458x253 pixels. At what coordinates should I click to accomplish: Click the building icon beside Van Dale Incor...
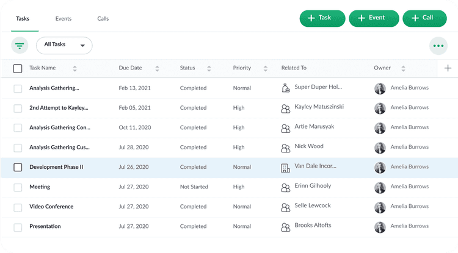pos(285,168)
